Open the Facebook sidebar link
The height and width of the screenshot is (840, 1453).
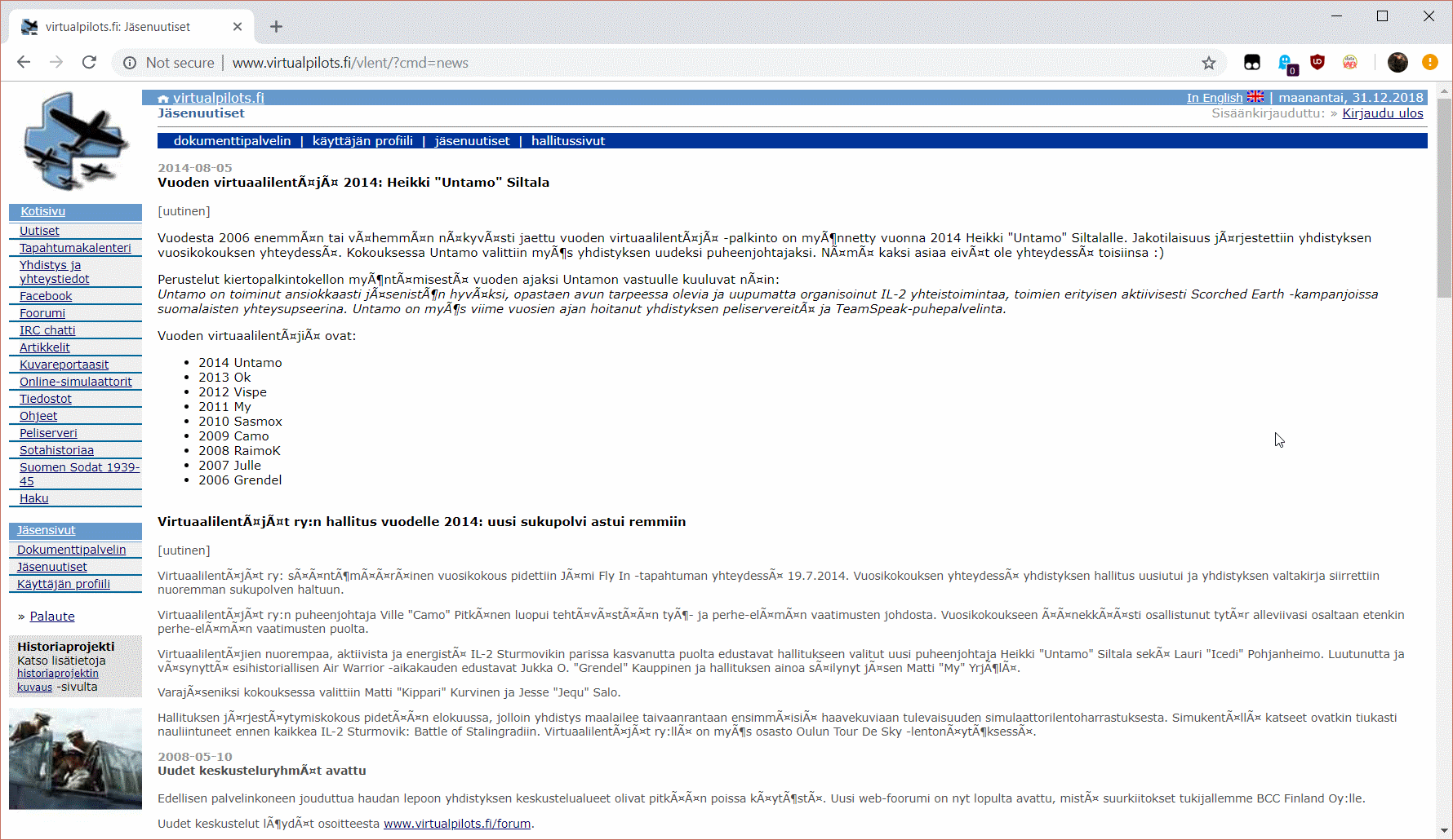tap(46, 296)
